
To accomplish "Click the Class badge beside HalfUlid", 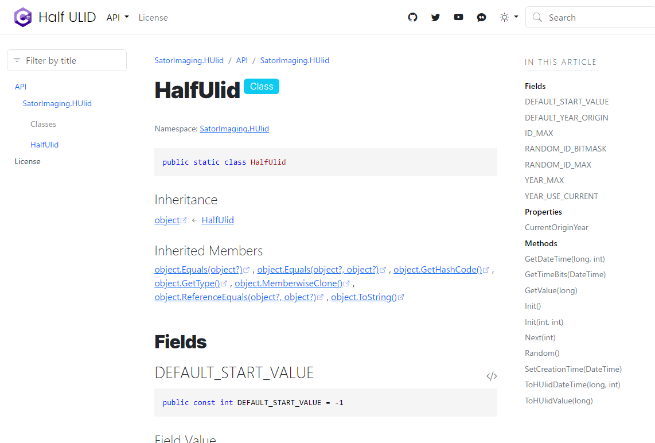I will pos(262,87).
